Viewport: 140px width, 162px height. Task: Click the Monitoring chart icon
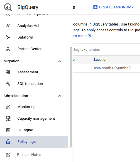click(x=8, y=107)
